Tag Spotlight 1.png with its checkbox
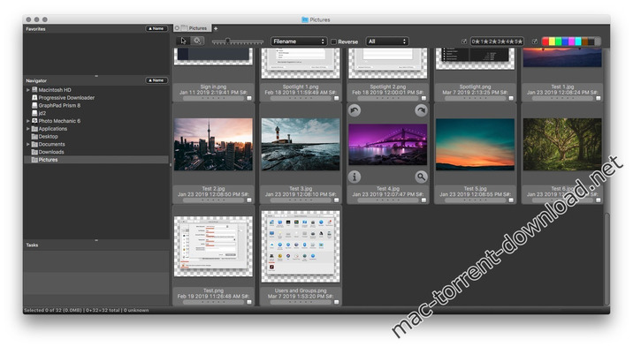 pos(336,98)
